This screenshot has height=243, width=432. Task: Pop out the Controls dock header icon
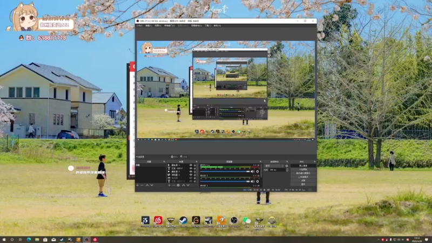pyautogui.click(x=314, y=161)
